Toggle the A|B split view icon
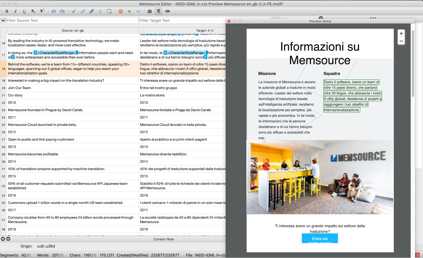The image size is (423, 258). pyautogui.click(x=167, y=11)
